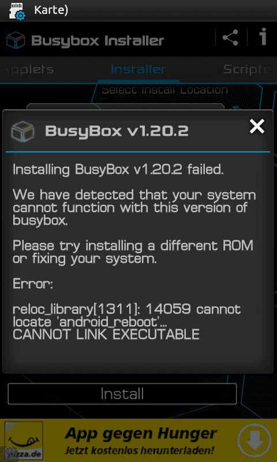This screenshot has height=462, width=277.
Task: Open the share icon in header
Action: click(x=230, y=38)
